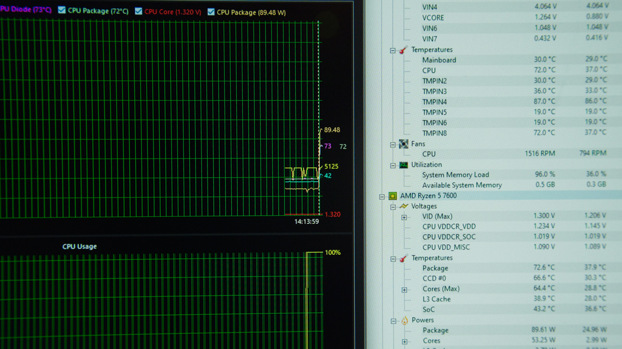Expand the Cores power entry
The height and width of the screenshot is (349, 622).
pos(404,342)
